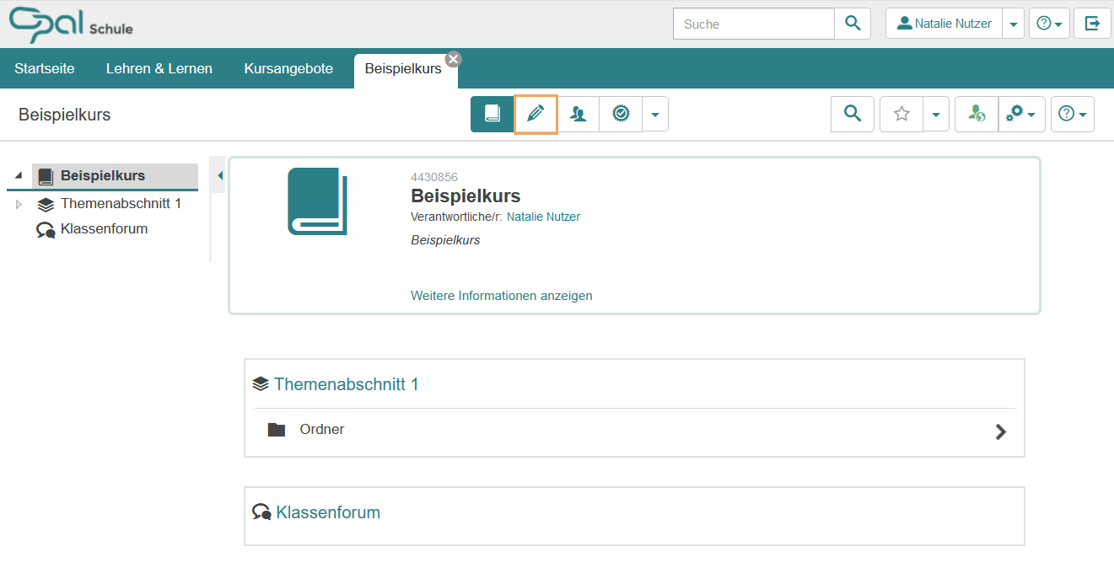Open the top-right help menu
1114x568 pixels.
tap(1046, 23)
